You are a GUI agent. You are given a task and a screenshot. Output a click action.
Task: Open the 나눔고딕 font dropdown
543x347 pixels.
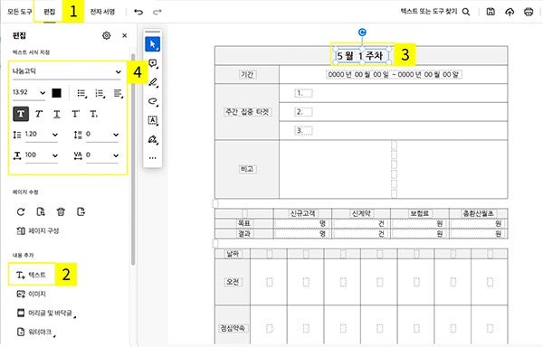67,71
